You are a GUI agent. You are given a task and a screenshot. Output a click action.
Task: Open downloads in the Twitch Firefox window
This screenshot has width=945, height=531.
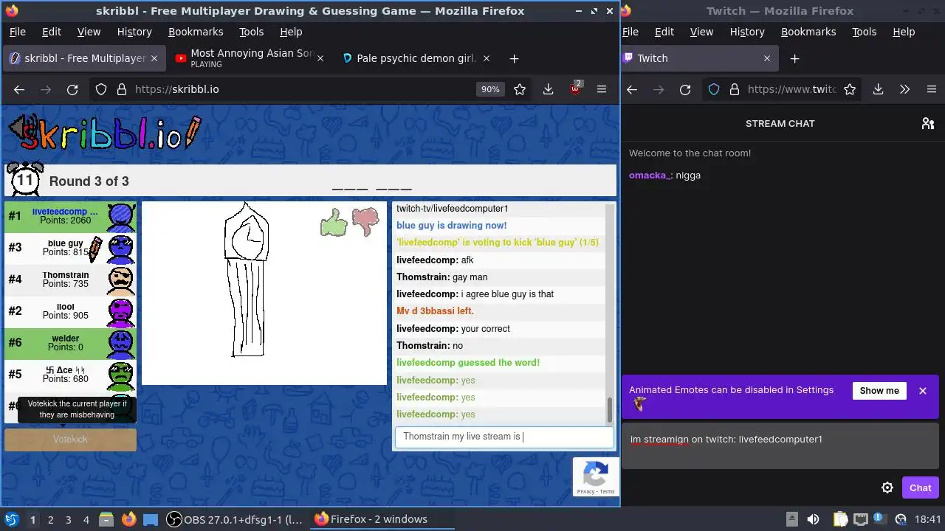[878, 89]
